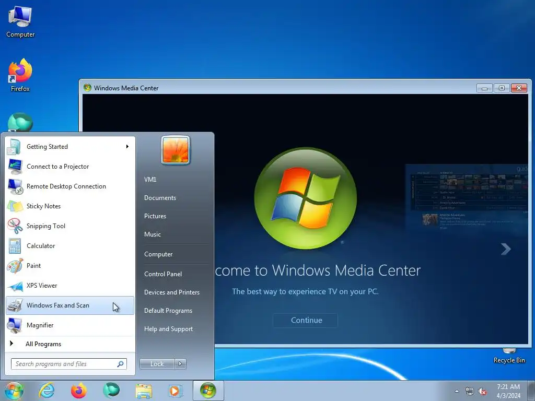Click the Continue button in Media Center
The image size is (535, 401).
(x=306, y=320)
